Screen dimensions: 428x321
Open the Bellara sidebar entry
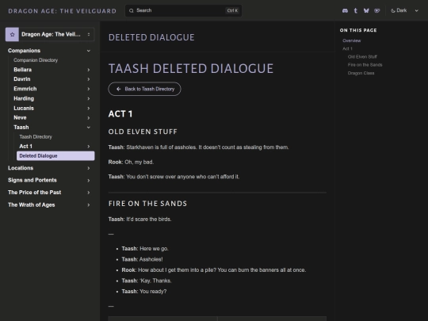click(22, 70)
